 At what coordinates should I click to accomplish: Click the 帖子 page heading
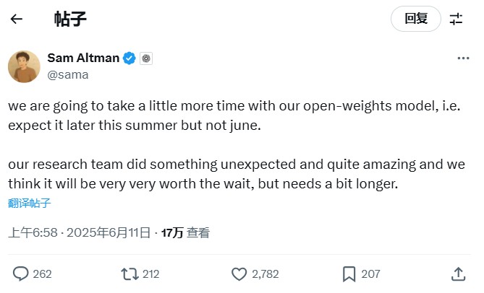70,19
